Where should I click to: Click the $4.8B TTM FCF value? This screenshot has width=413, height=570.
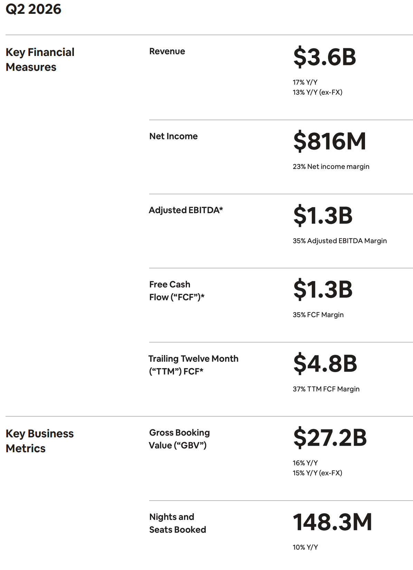point(325,363)
